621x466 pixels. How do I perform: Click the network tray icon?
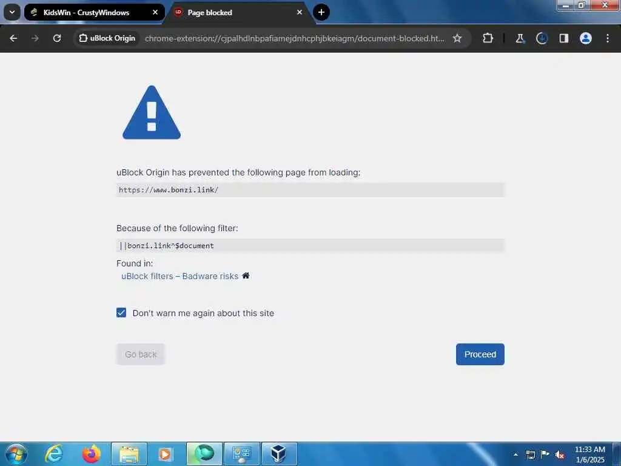pos(530,454)
